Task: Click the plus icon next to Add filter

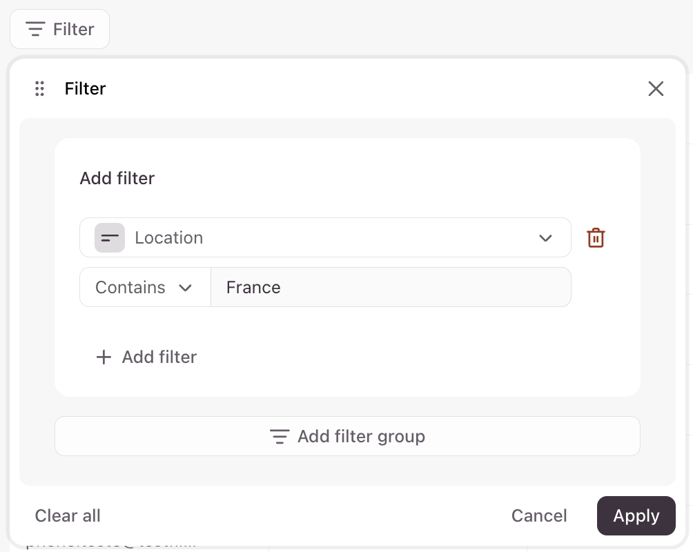Action: click(x=104, y=357)
